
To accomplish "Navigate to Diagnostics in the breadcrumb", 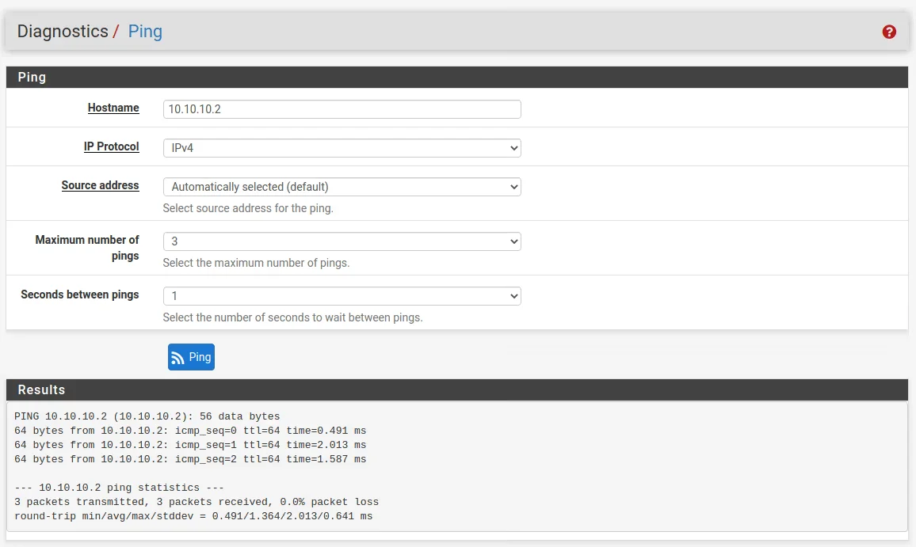I will coord(63,32).
